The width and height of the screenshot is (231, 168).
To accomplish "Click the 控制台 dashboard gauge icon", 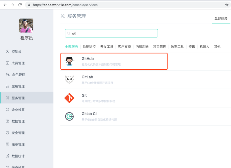I will [x=8, y=51].
